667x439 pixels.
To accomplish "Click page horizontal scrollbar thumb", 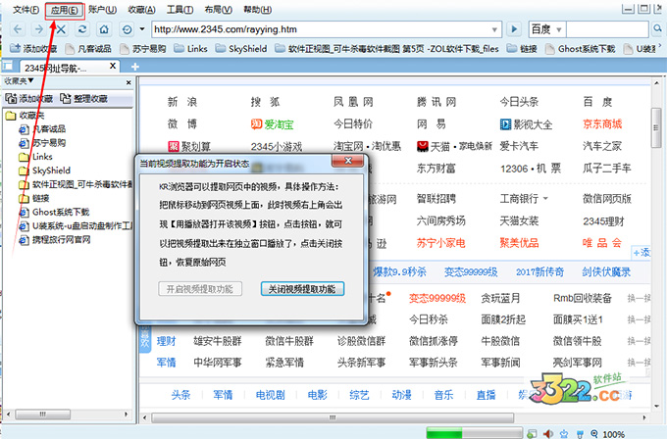I will coord(333,417).
